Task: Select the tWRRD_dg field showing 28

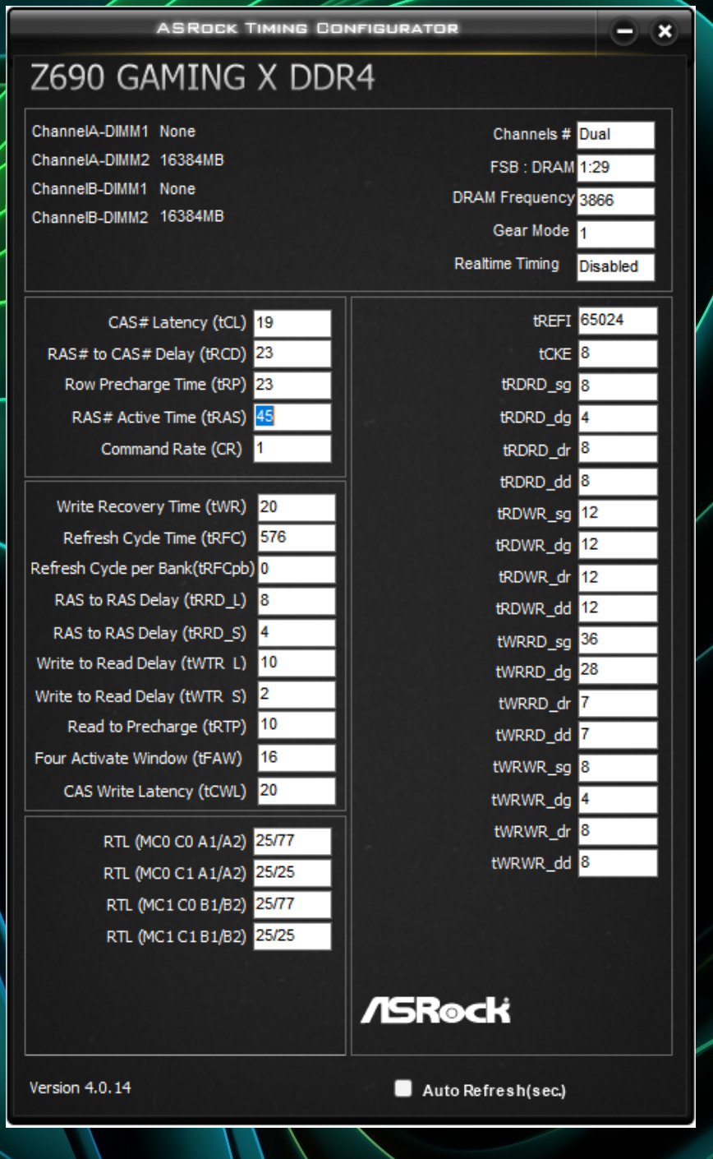Action: [618, 671]
